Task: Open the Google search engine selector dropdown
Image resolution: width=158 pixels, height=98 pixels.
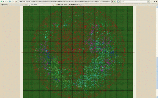Action: [120, 2]
